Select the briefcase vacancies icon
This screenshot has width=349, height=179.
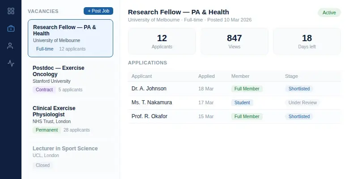click(11, 29)
